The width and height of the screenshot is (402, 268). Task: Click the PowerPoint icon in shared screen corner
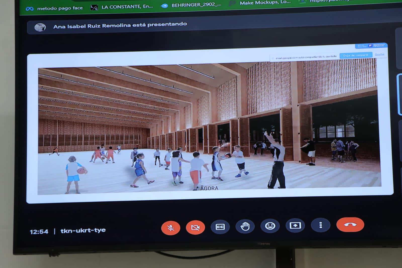(x=370, y=46)
